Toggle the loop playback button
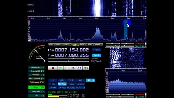The width and height of the screenshot is (174, 98). pos(86,68)
